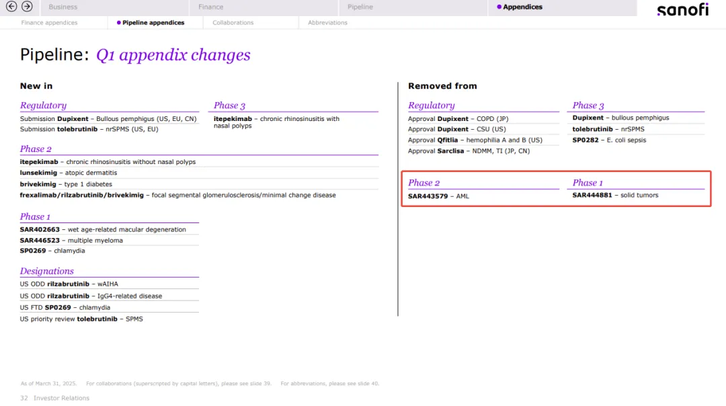Click 'Phase 1' heading under New in

click(35, 216)
